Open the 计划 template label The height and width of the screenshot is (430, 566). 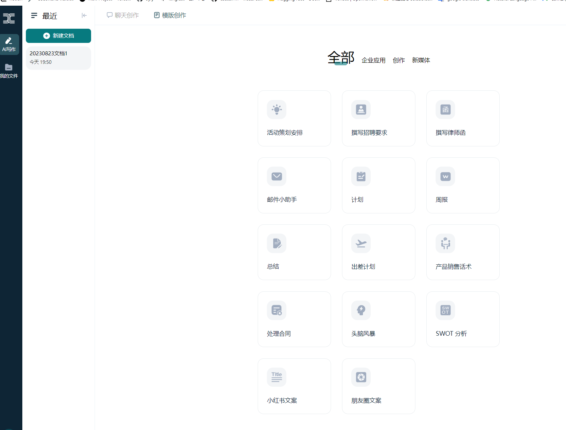[357, 200]
